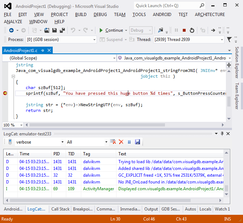This screenshot has width=243, height=223.
Task: Open the Continue button dropdown arrow
Action: tap(126, 30)
